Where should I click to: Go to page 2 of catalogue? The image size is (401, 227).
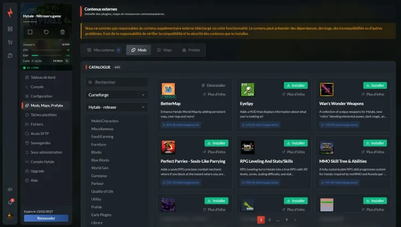point(269,220)
